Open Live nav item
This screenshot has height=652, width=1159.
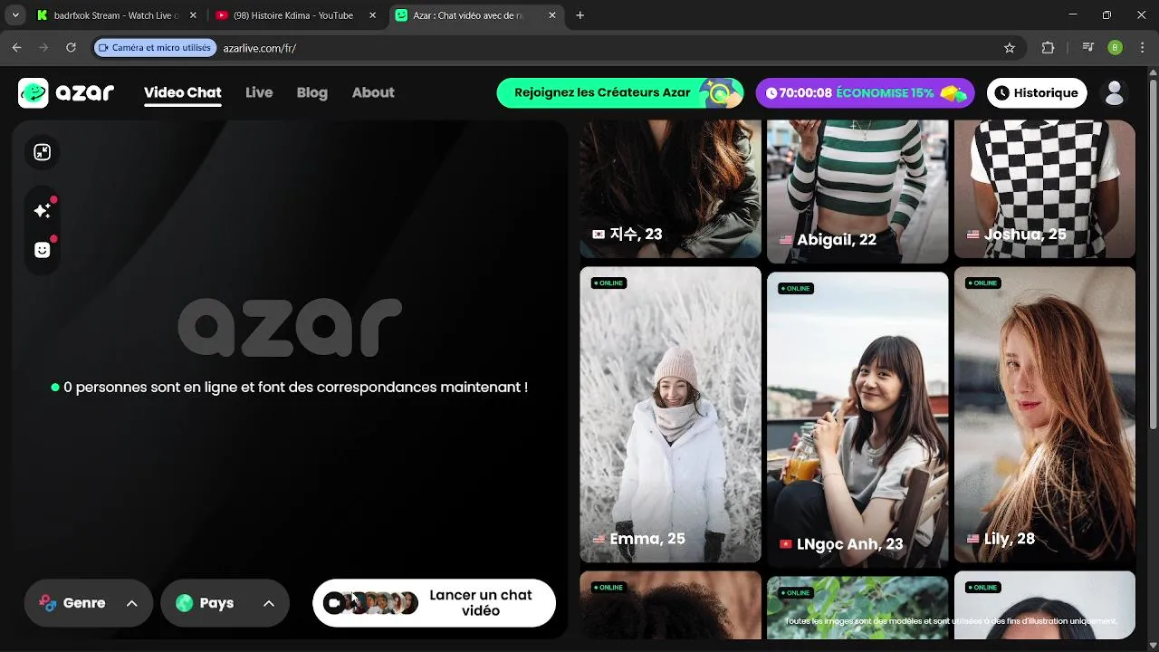point(259,92)
